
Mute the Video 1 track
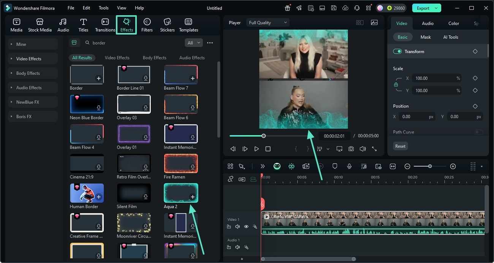click(x=237, y=227)
